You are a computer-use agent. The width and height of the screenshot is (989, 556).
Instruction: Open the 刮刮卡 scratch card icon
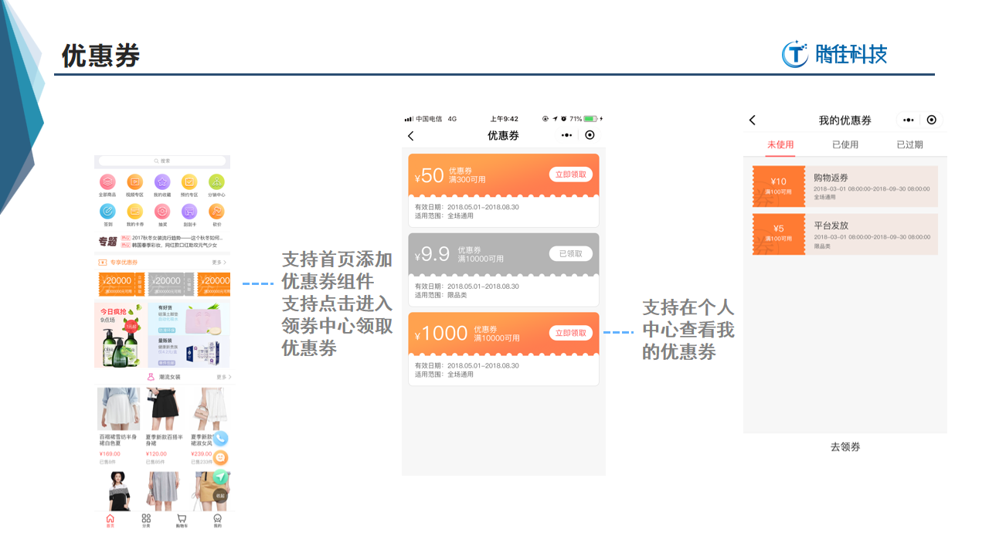(189, 211)
